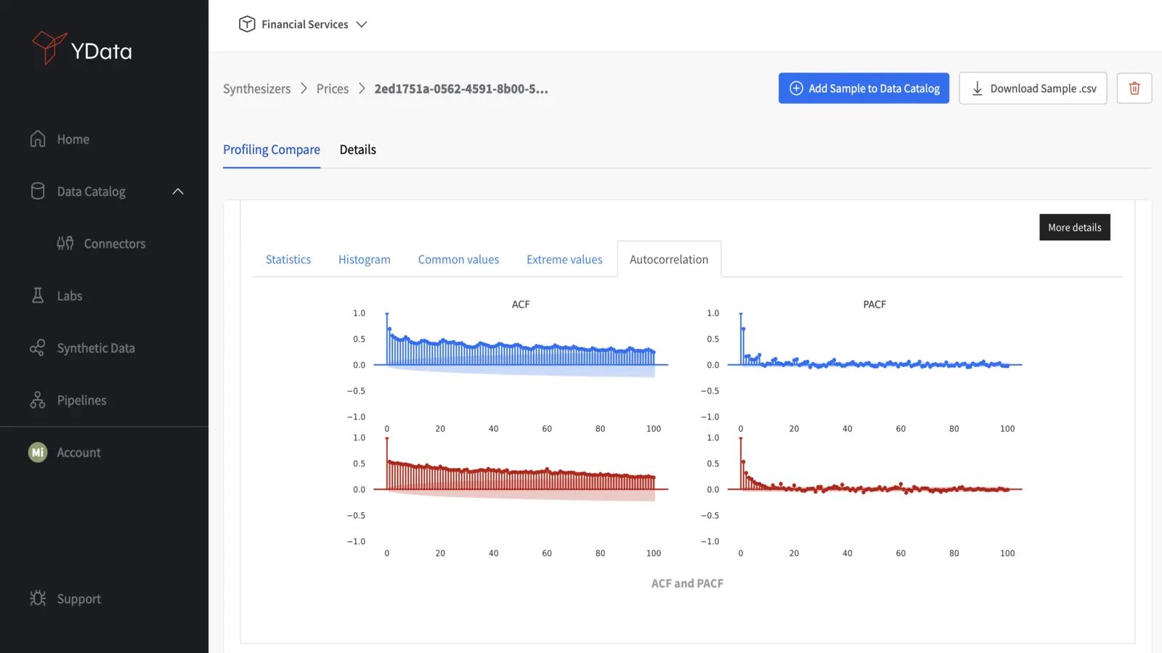Open Data Catalog in the sidebar
The image size is (1162, 653).
coord(91,191)
